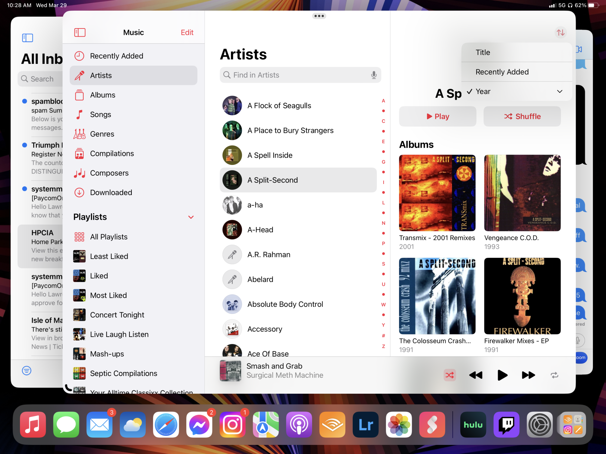Screen dimensions: 606x454
Task: Expand the Year sort order chevron
Action: 560,91
